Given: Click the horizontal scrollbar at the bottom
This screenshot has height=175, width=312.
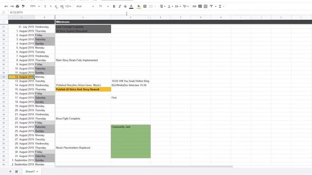Looking at the screenshot, I should click(x=144, y=167).
